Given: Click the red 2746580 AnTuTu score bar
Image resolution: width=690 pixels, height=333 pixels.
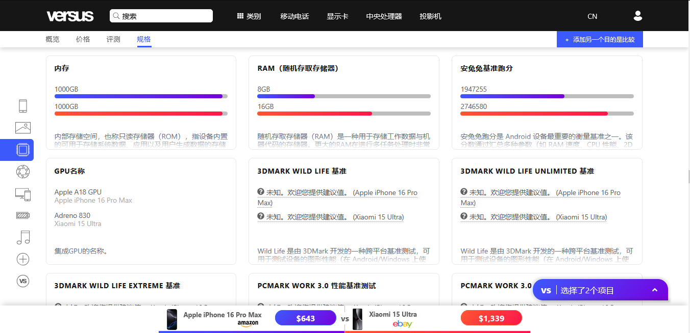Looking at the screenshot, I should 534,114.
